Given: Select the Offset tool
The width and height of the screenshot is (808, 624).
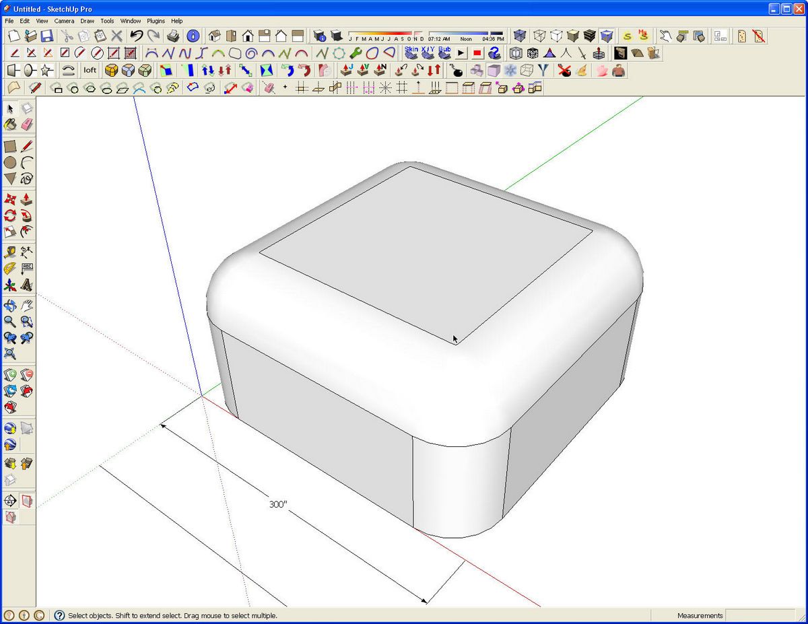Looking at the screenshot, I should [x=27, y=232].
